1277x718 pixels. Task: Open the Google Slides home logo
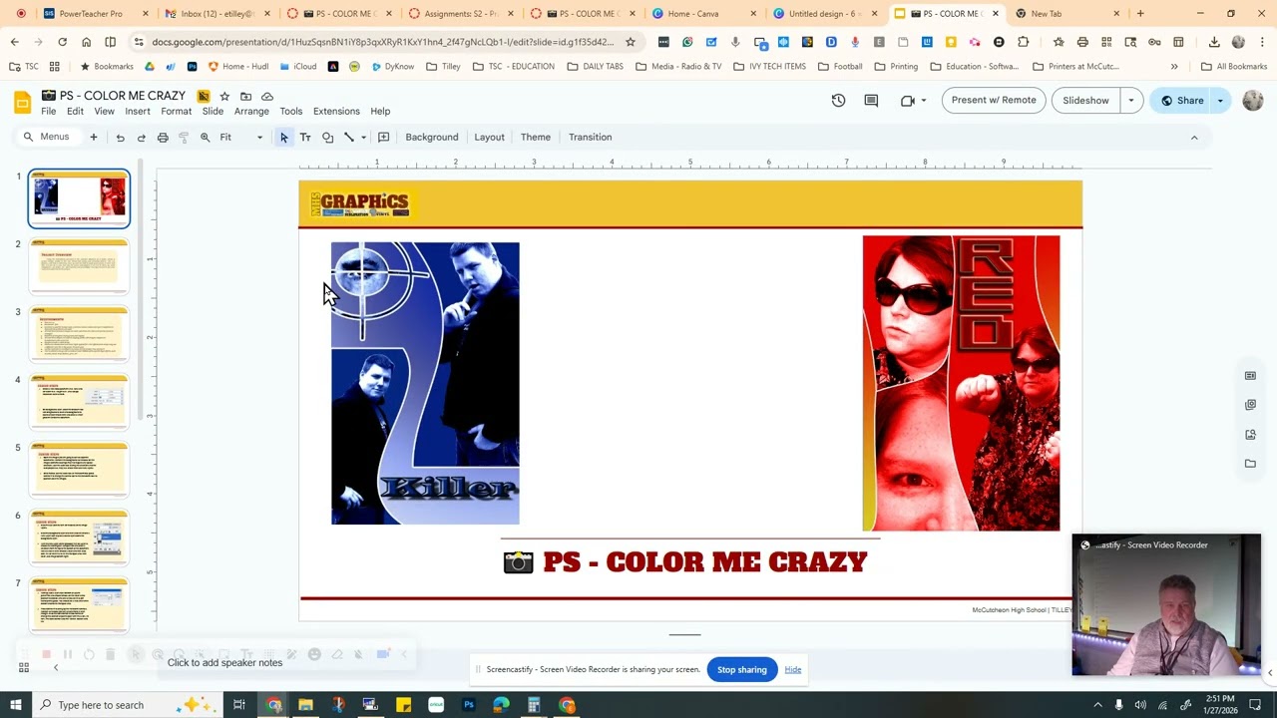[x=22, y=102]
